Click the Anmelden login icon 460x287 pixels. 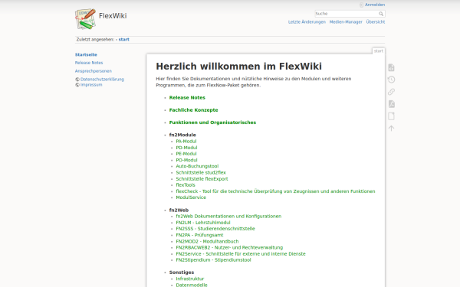pos(361,5)
